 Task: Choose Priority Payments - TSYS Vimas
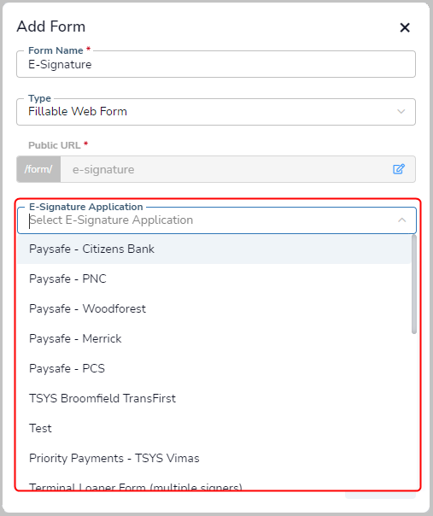click(x=214, y=459)
